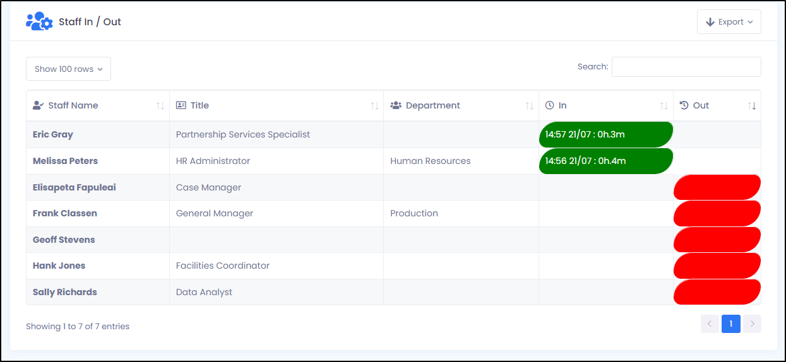Click the ID card icon beside Title
Screen dimensions: 786x362
(x=181, y=105)
